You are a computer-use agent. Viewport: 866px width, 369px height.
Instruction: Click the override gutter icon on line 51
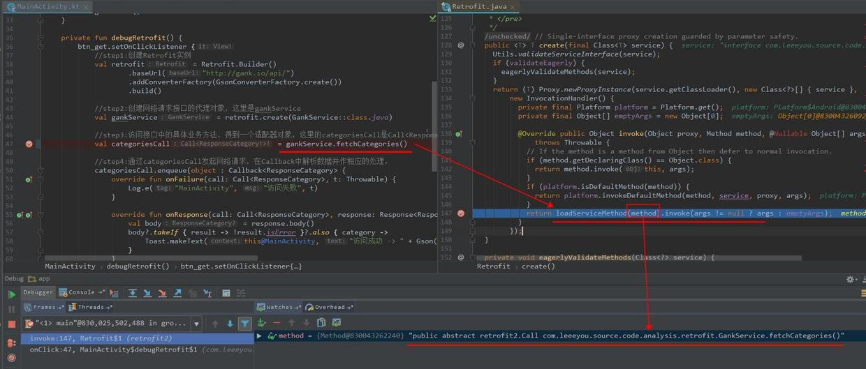click(x=29, y=179)
